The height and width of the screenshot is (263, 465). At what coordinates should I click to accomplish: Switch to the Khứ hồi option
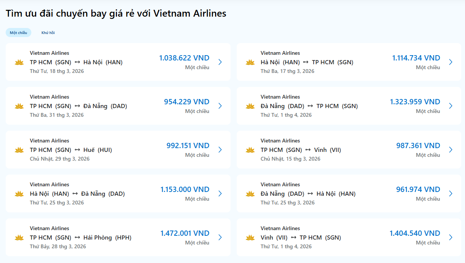[x=48, y=32]
